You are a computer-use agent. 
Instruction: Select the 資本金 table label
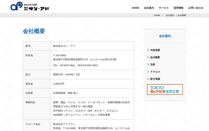[29, 84]
